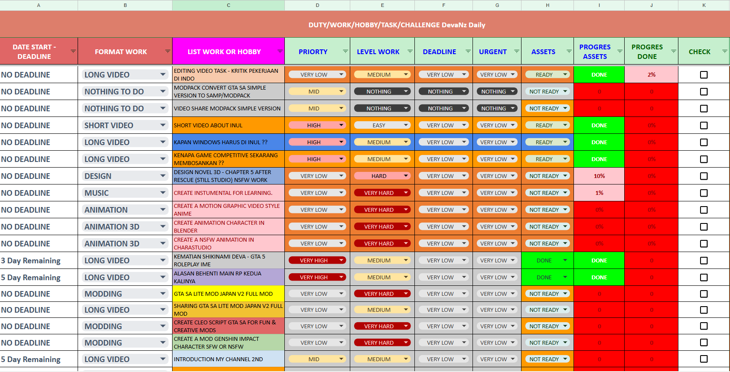Image resolution: width=730 pixels, height=372 pixels.
Task: Click the GTA SA LITE MOD JAPAN V2 cell
Action: [x=228, y=294]
